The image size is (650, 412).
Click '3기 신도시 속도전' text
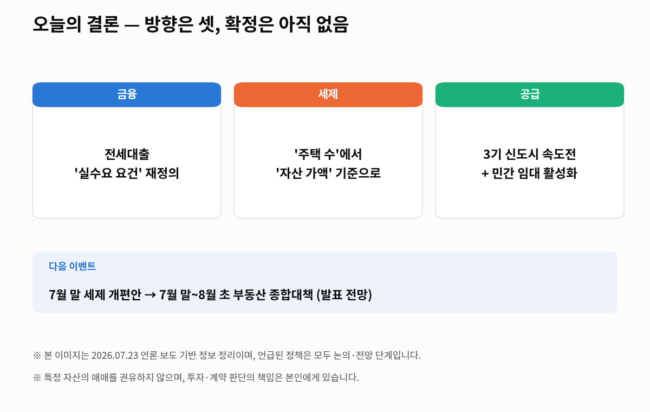click(530, 154)
